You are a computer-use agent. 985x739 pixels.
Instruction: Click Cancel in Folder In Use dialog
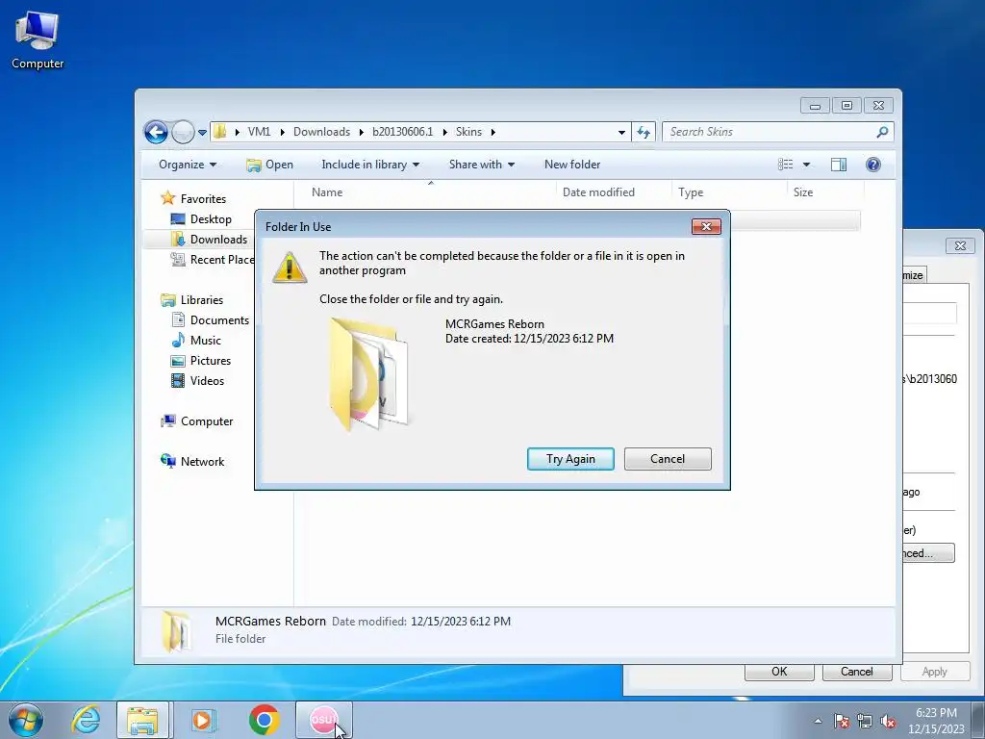pyautogui.click(x=668, y=459)
